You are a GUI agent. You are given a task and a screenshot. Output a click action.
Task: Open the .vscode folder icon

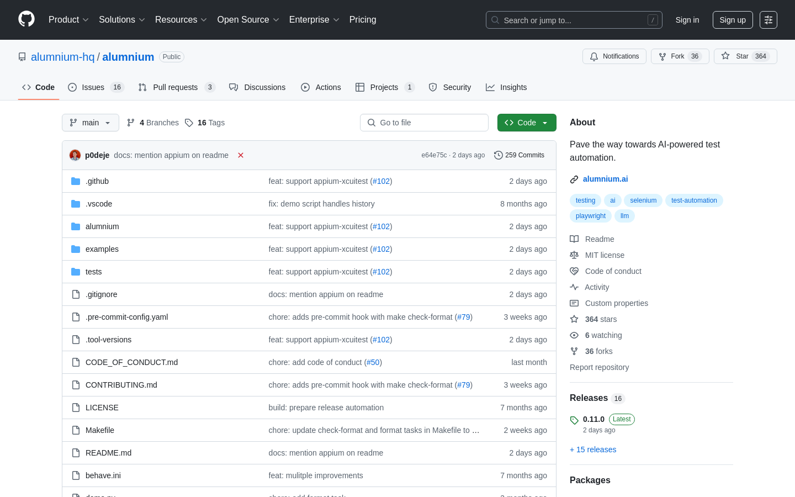pyautogui.click(x=76, y=204)
